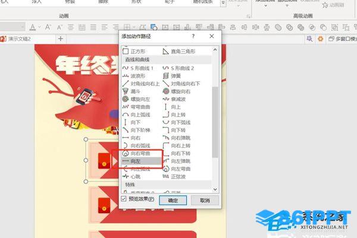The image size is (357, 238).
Task: Select the 向下 motion path
Action: (131, 122)
